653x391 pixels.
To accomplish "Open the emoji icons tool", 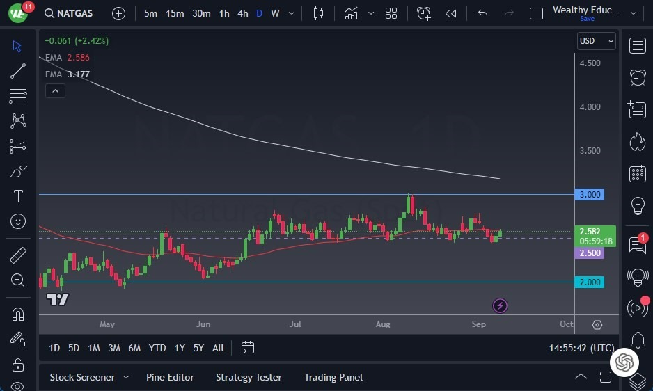I will (18, 221).
